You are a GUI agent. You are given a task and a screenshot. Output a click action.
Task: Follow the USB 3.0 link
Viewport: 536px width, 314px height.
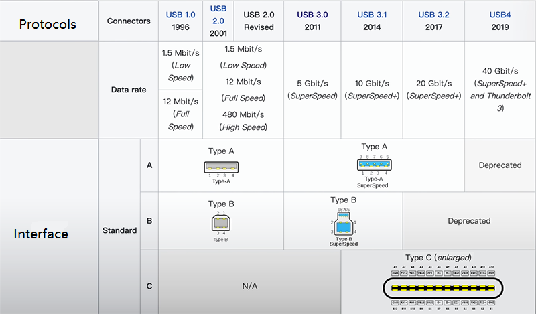click(x=312, y=15)
